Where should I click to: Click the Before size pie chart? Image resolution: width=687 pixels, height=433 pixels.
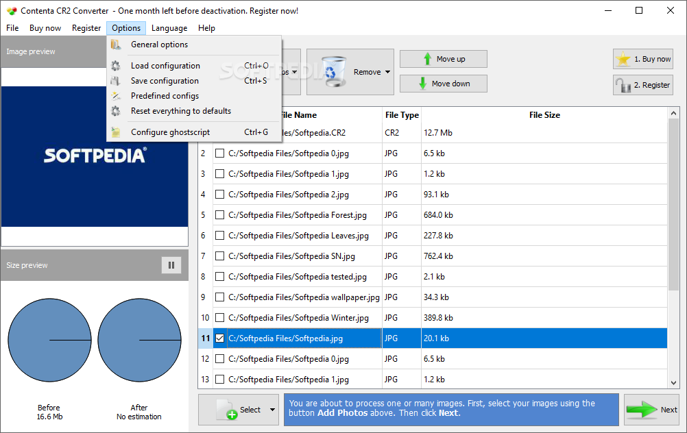pyautogui.click(x=49, y=341)
